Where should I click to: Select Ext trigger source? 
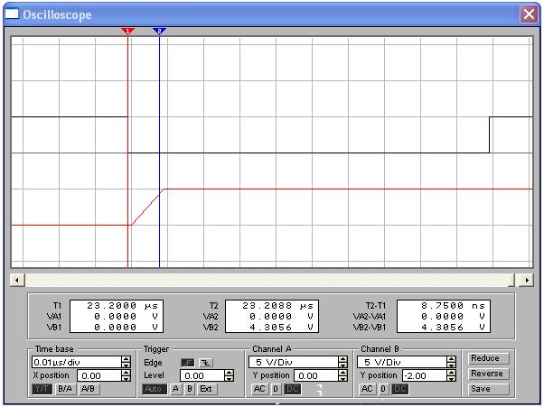(207, 389)
